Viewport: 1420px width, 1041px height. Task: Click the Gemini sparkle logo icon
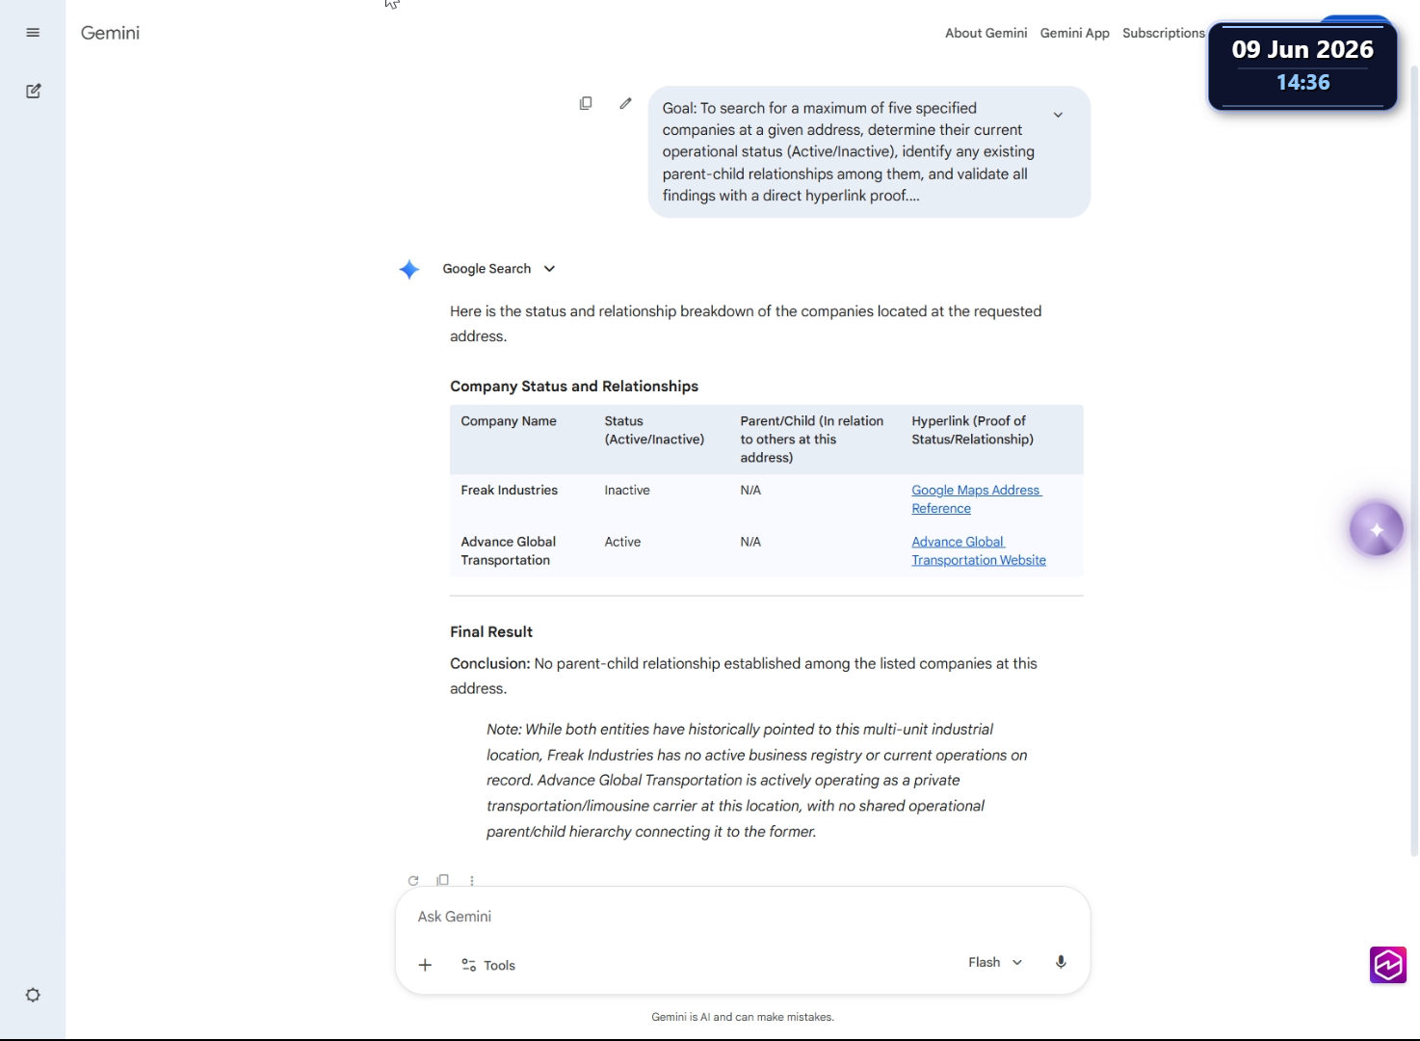tap(409, 269)
